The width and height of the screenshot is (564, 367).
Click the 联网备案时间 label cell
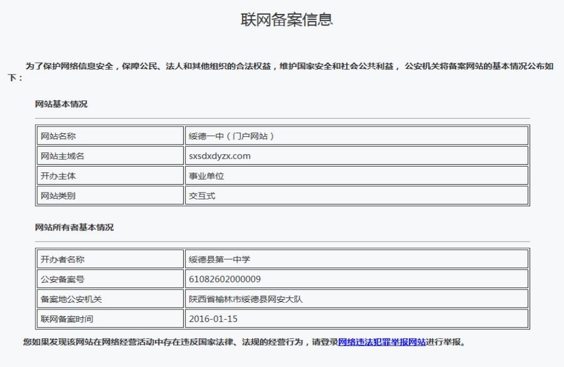click(110, 319)
